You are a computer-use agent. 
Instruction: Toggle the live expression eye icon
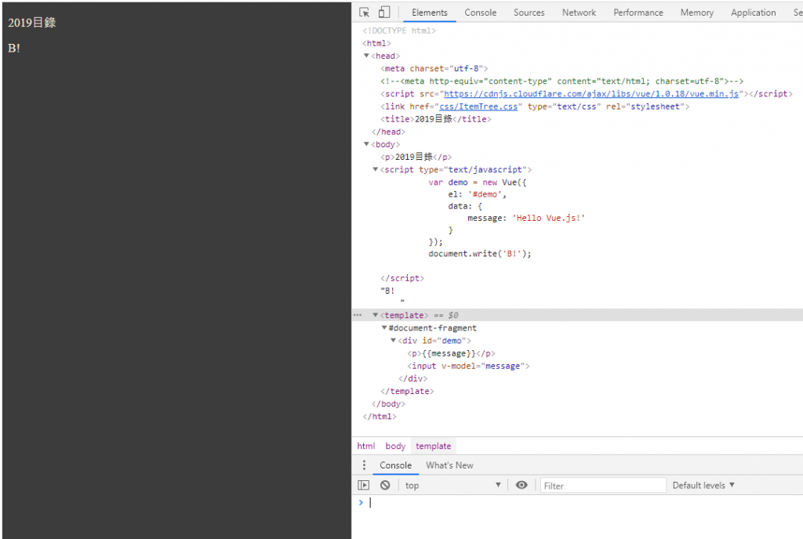pos(521,485)
